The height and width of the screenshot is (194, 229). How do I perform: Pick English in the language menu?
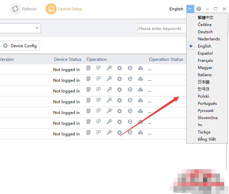204,46
